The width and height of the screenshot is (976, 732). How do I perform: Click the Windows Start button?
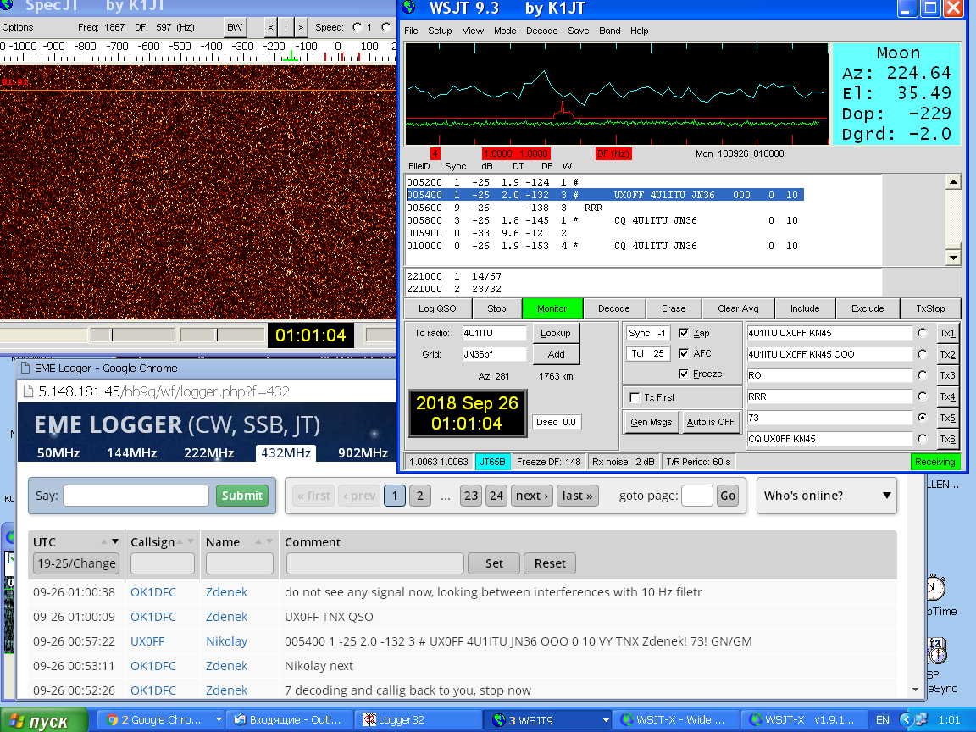(x=44, y=720)
